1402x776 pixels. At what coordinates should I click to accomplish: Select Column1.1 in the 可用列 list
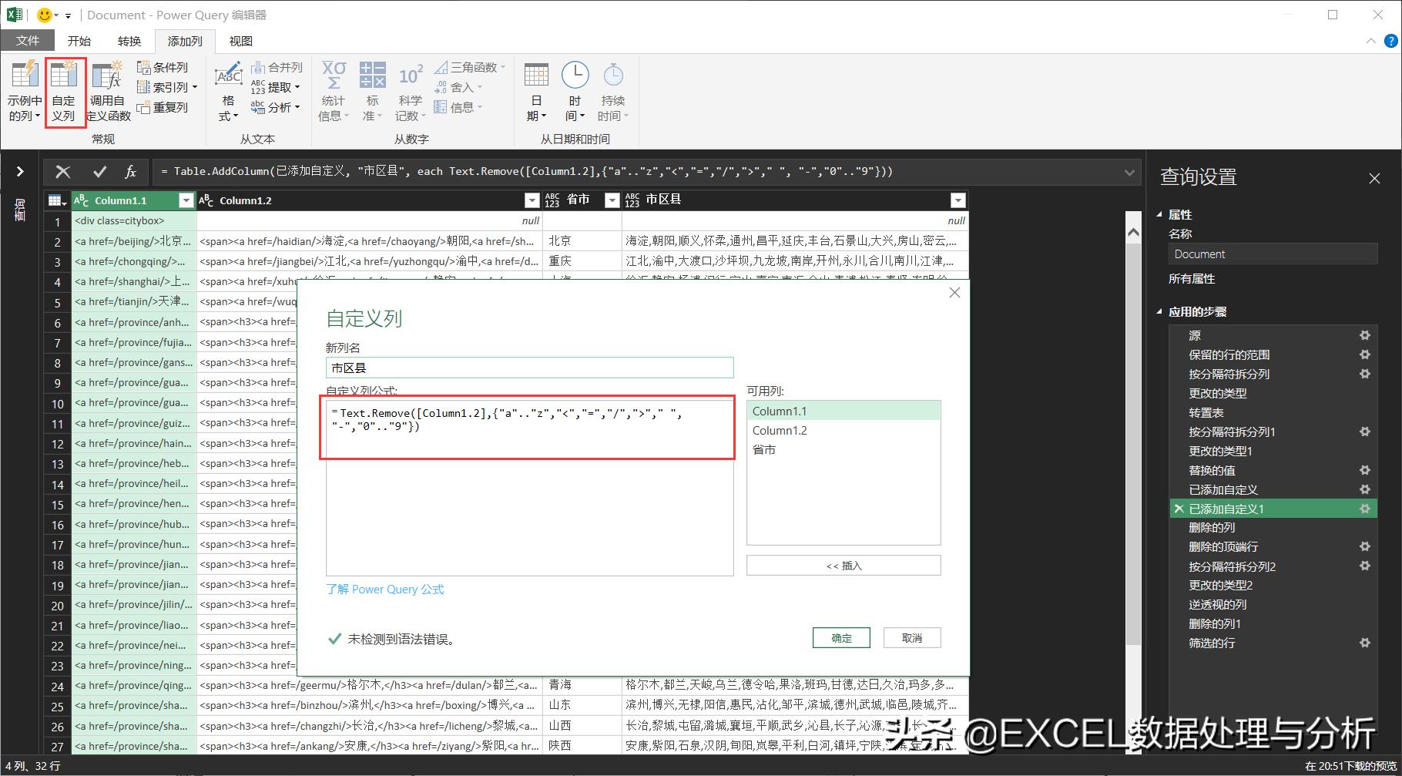[x=780, y=411]
